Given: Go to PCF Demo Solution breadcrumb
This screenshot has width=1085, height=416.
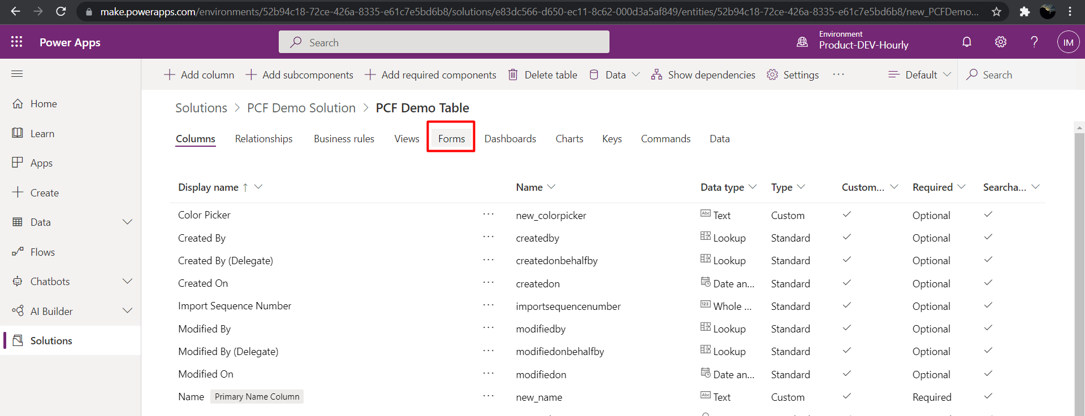Looking at the screenshot, I should 301,108.
